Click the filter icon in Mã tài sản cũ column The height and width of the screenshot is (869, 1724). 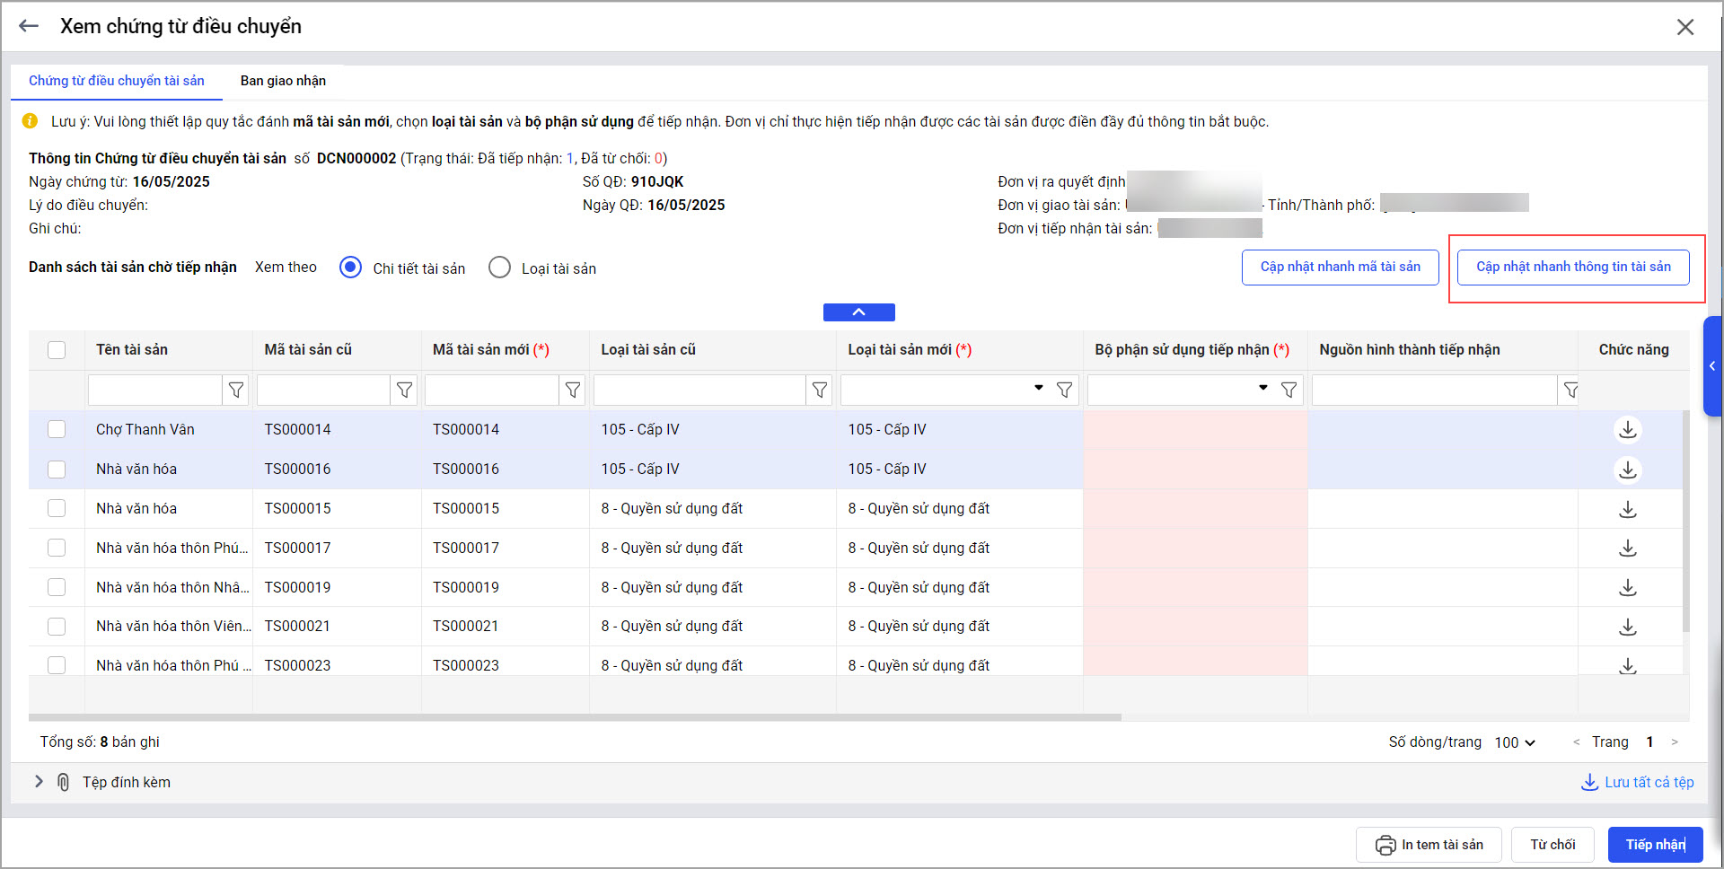[404, 391]
